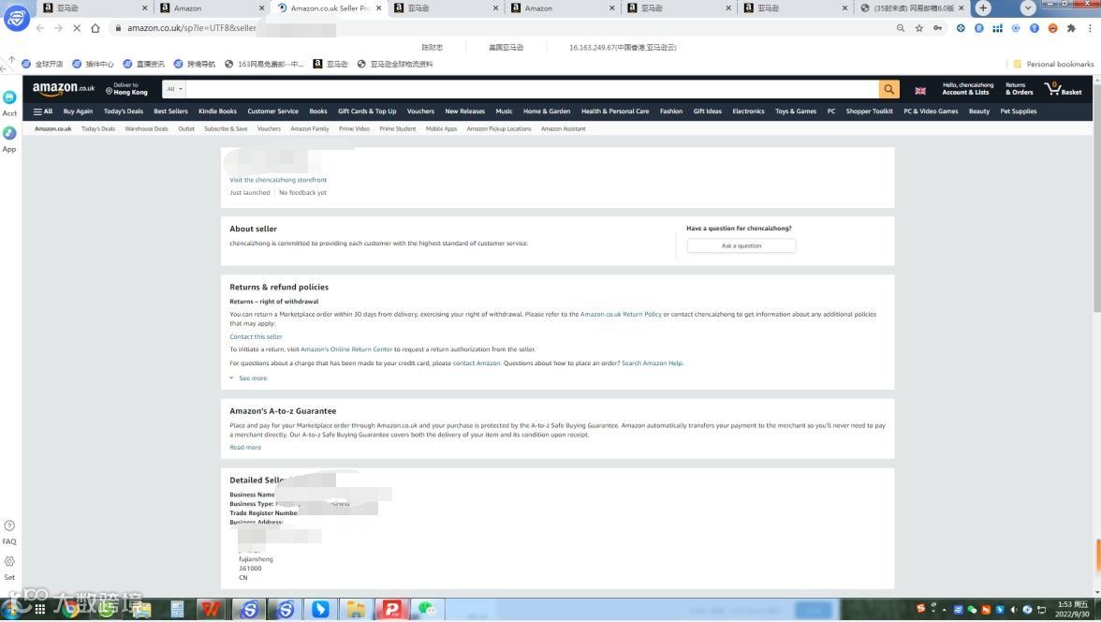The width and height of the screenshot is (1101, 622).
Task: Open the file explorer folder in taskbar
Action: tap(356, 609)
